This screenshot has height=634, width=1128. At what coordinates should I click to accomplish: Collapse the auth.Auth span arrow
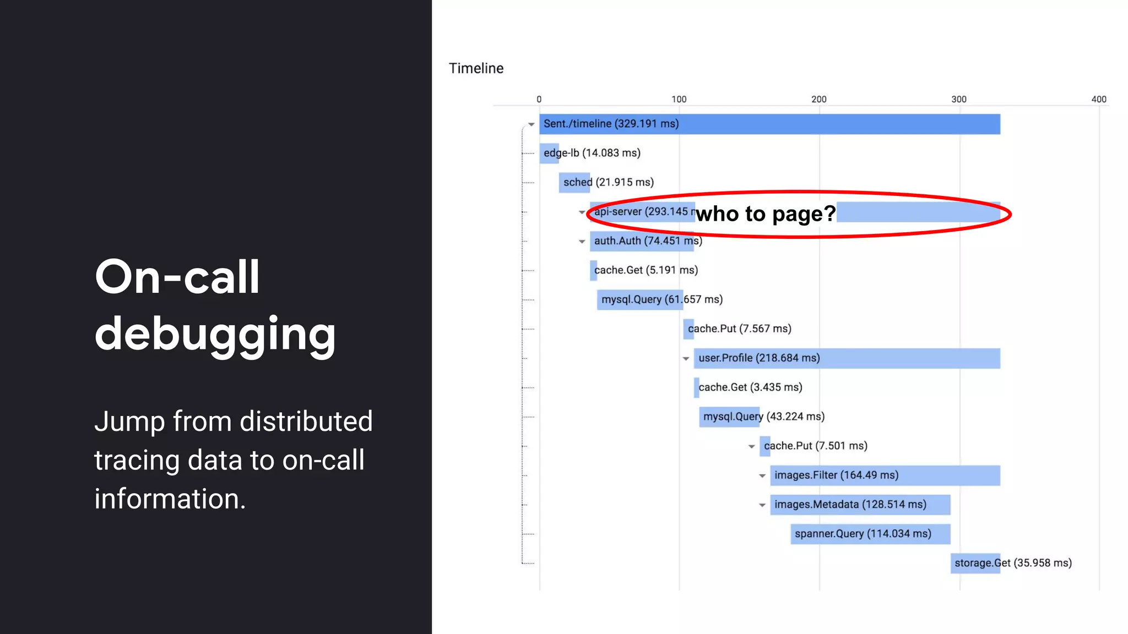(582, 242)
